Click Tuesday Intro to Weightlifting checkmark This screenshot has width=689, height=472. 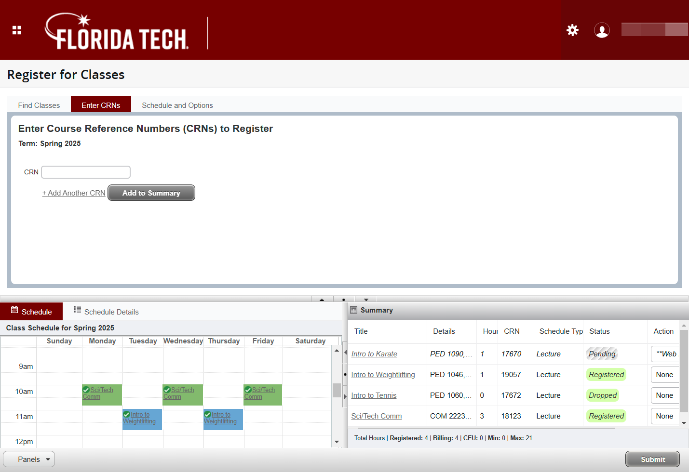click(x=126, y=414)
